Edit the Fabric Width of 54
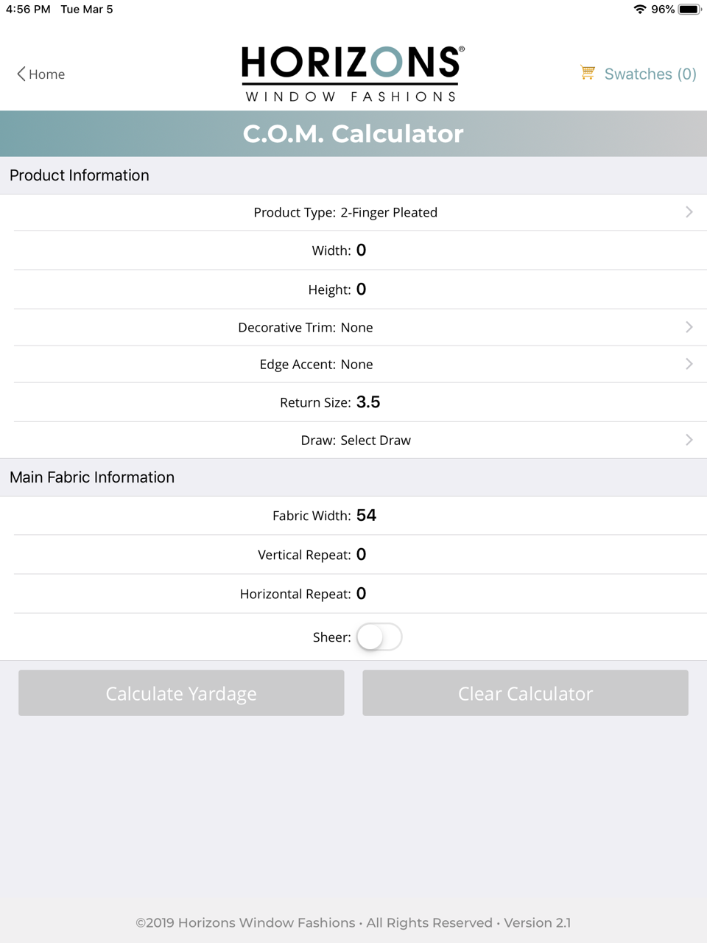This screenshot has width=707, height=943. (366, 515)
